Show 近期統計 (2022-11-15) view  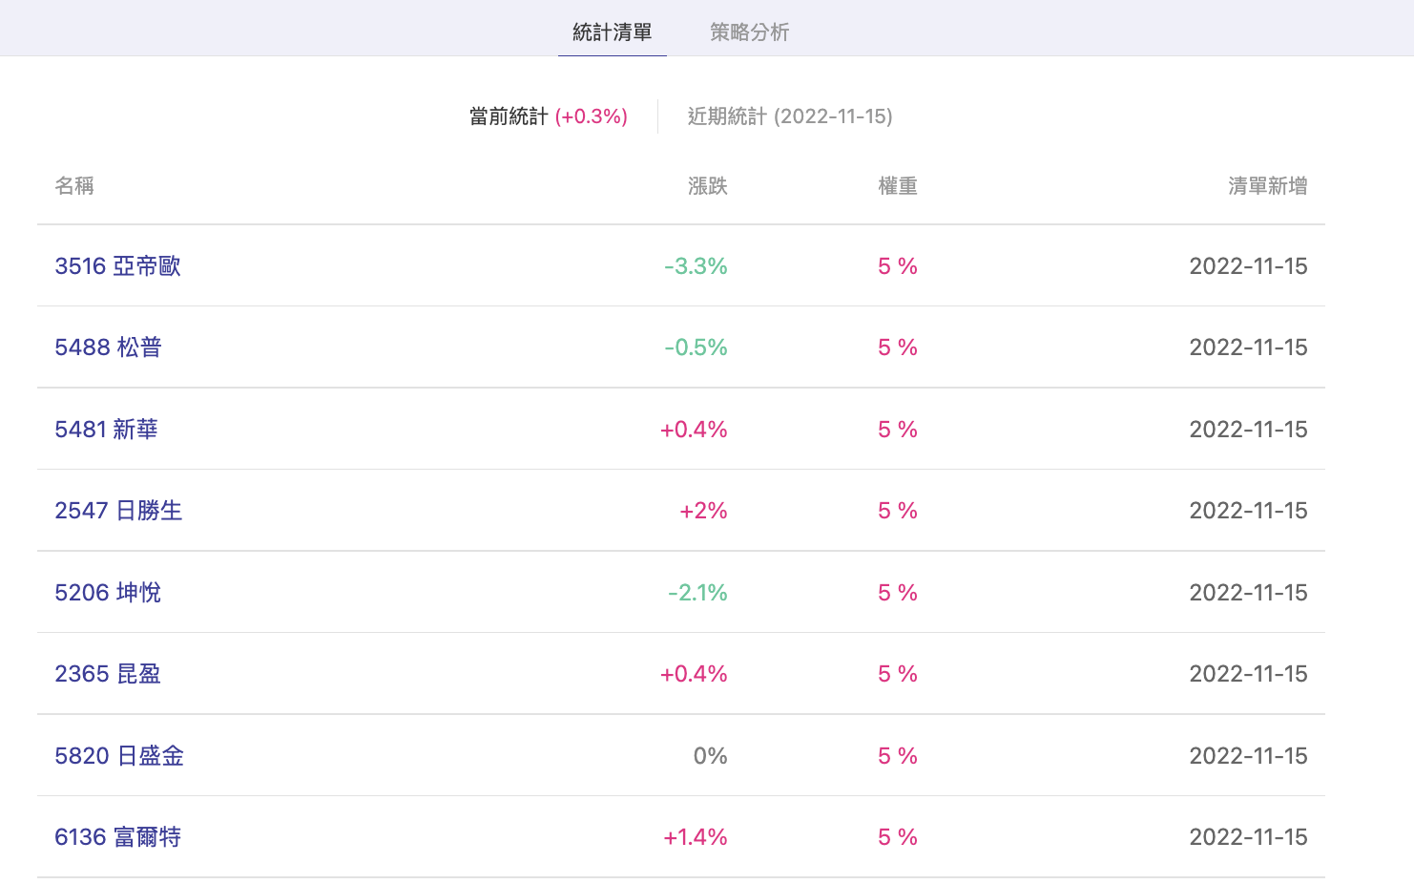pos(790,116)
